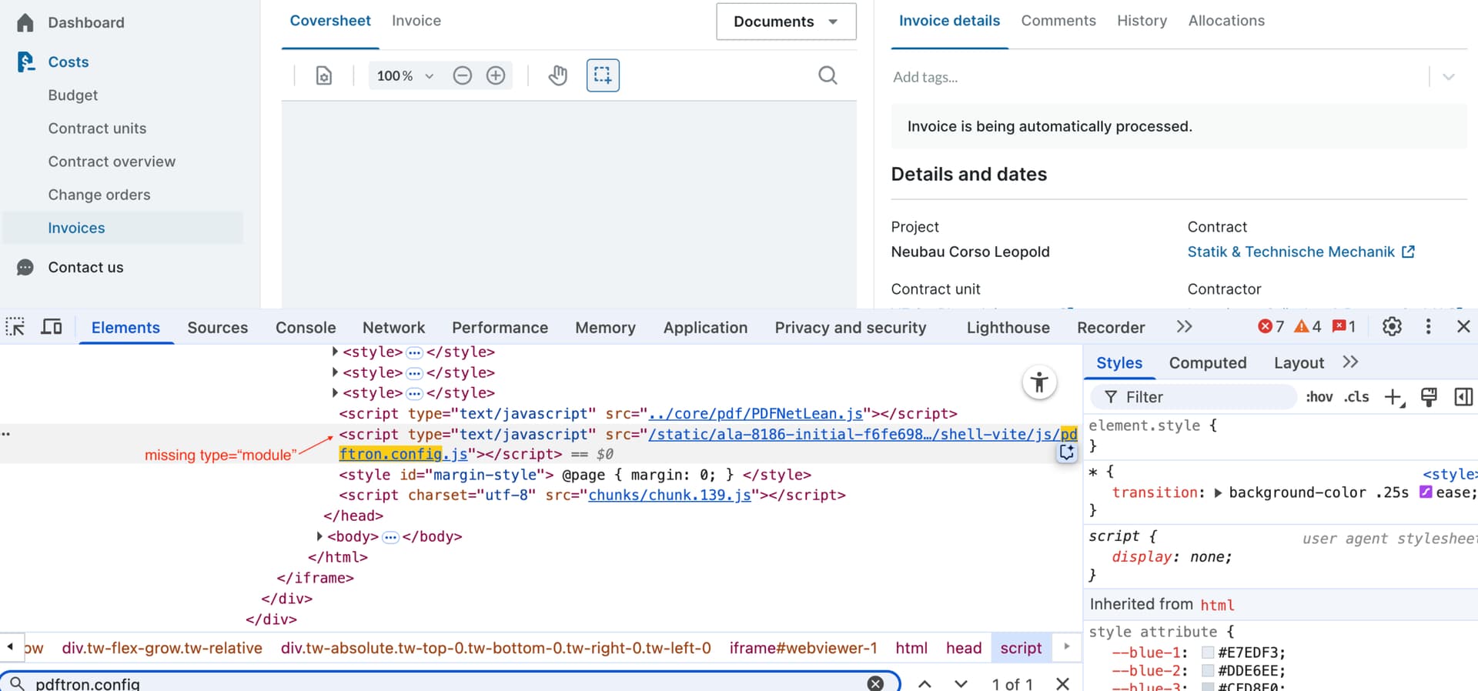
Task: Open the document search magnifier
Action: click(828, 75)
